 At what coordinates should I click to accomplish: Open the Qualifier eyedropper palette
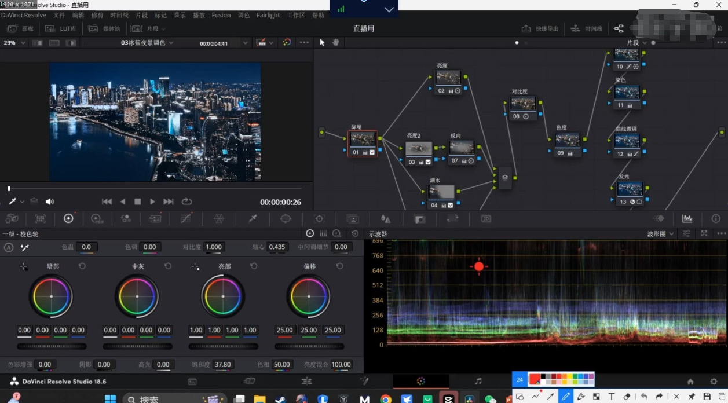tap(253, 219)
